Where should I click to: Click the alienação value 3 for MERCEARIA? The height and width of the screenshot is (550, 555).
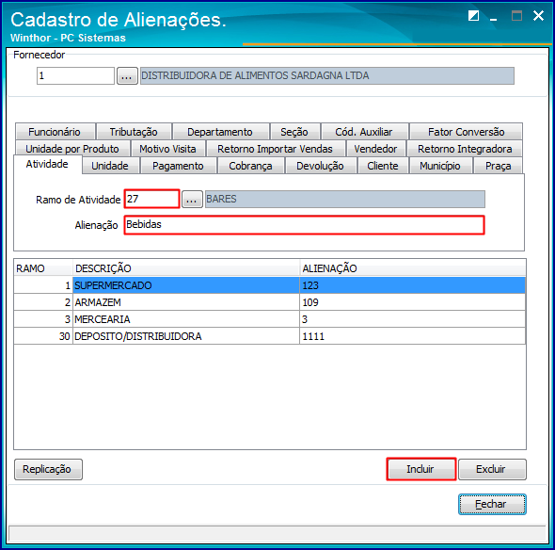pos(412,319)
